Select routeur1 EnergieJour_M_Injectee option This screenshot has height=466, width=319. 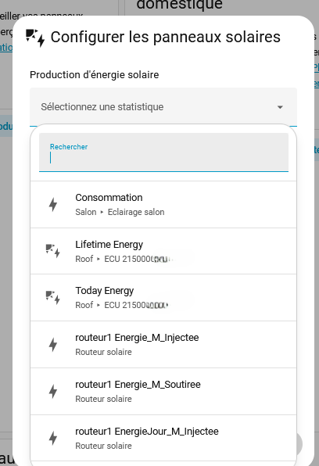(163, 439)
